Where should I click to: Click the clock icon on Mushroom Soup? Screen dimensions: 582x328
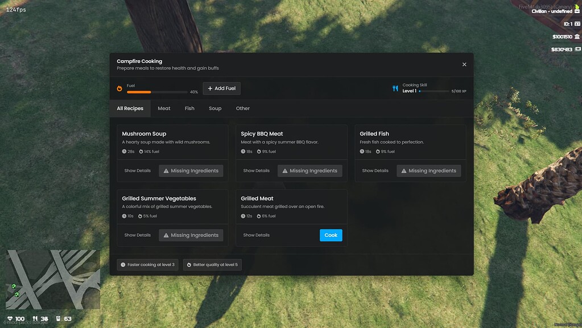tap(125, 151)
